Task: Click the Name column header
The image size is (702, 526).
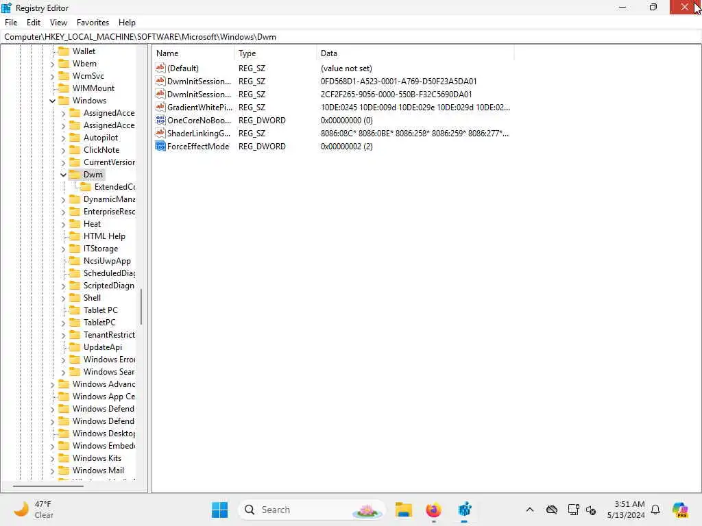Action: (193, 53)
